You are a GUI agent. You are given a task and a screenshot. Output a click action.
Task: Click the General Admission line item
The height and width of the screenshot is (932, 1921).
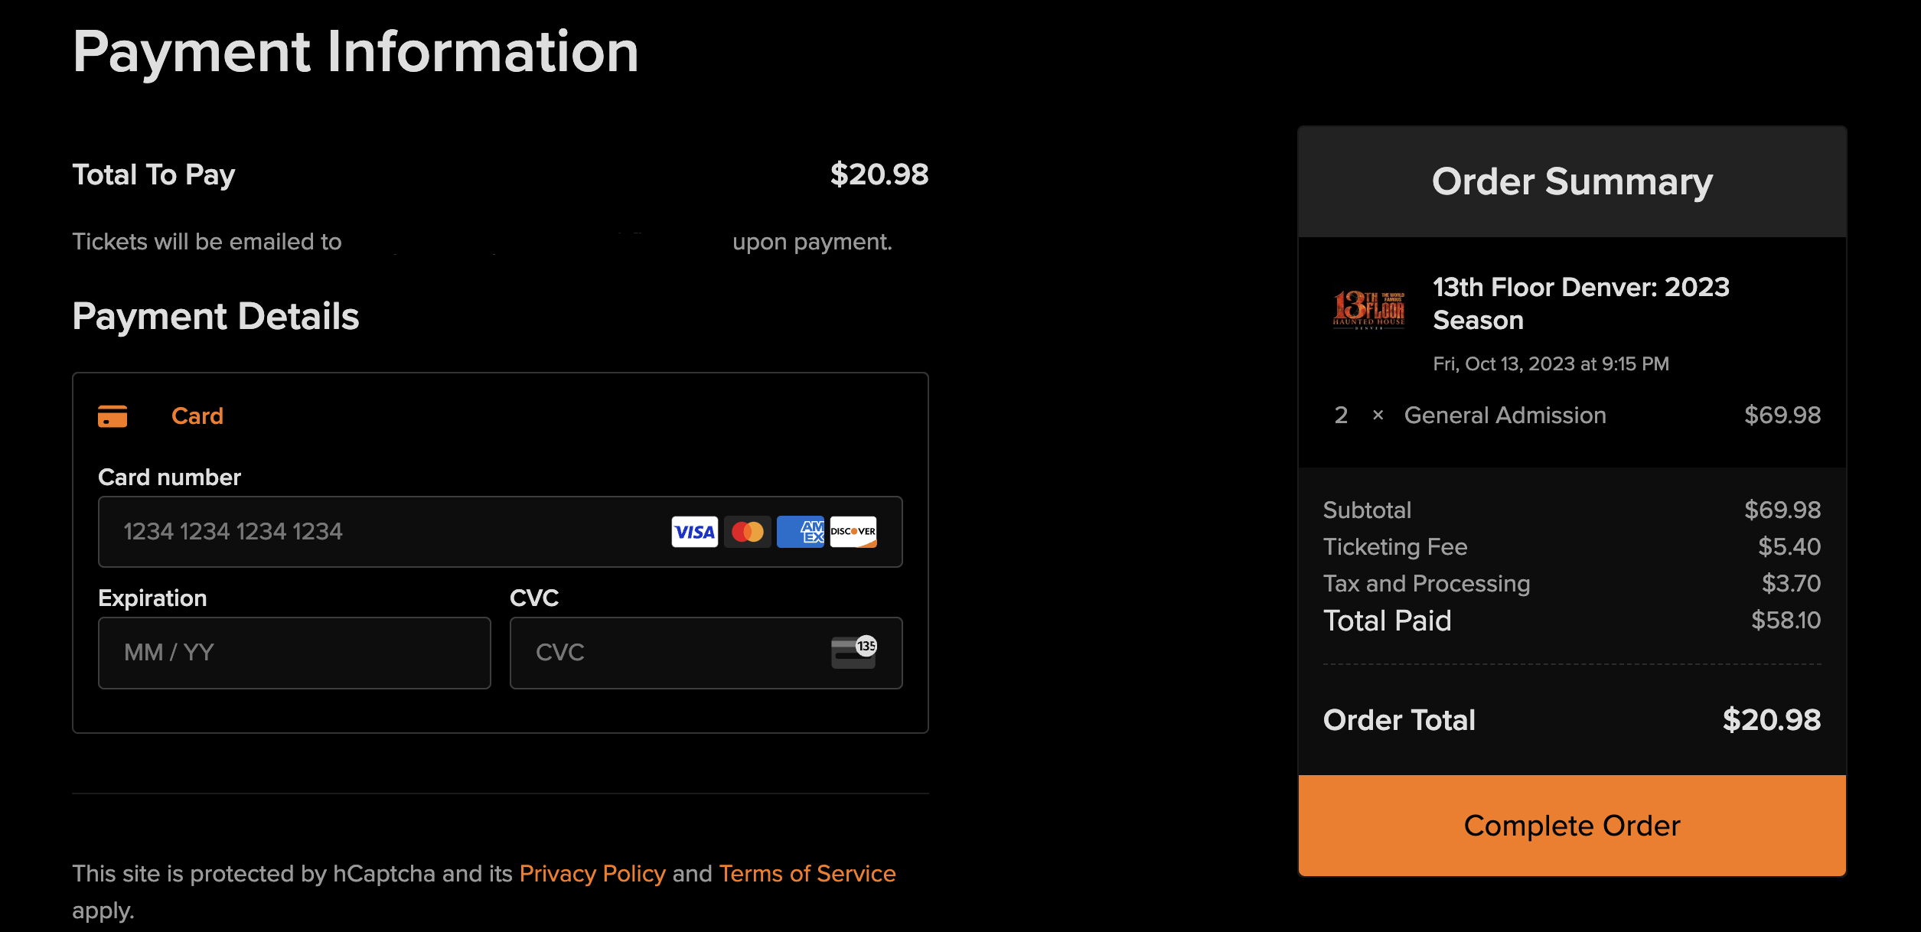click(x=1505, y=415)
